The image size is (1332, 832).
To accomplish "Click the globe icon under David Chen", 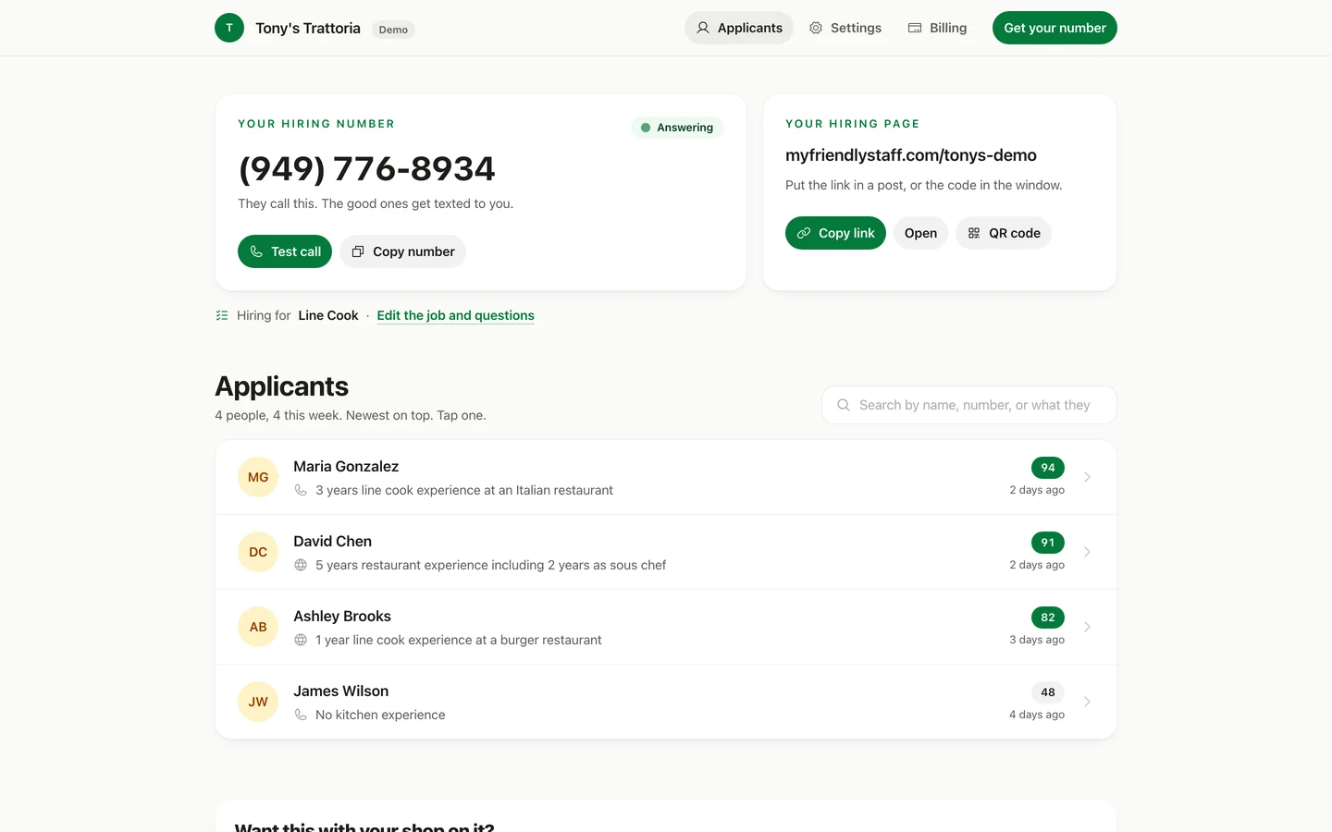I will point(301,565).
